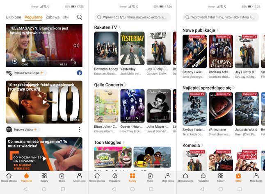The height and width of the screenshot is (194, 265).
Task: Tap Android recents square on left screen
Action: tap(63, 189)
